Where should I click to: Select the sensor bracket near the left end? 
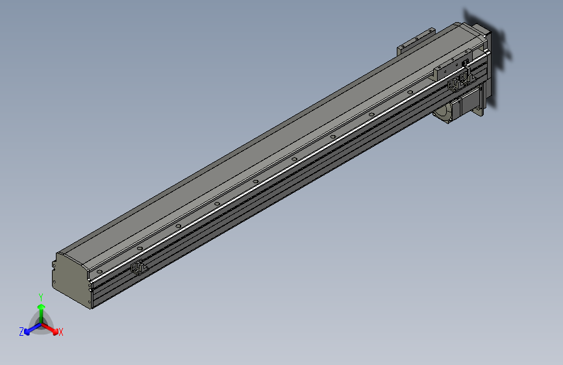click(x=139, y=268)
